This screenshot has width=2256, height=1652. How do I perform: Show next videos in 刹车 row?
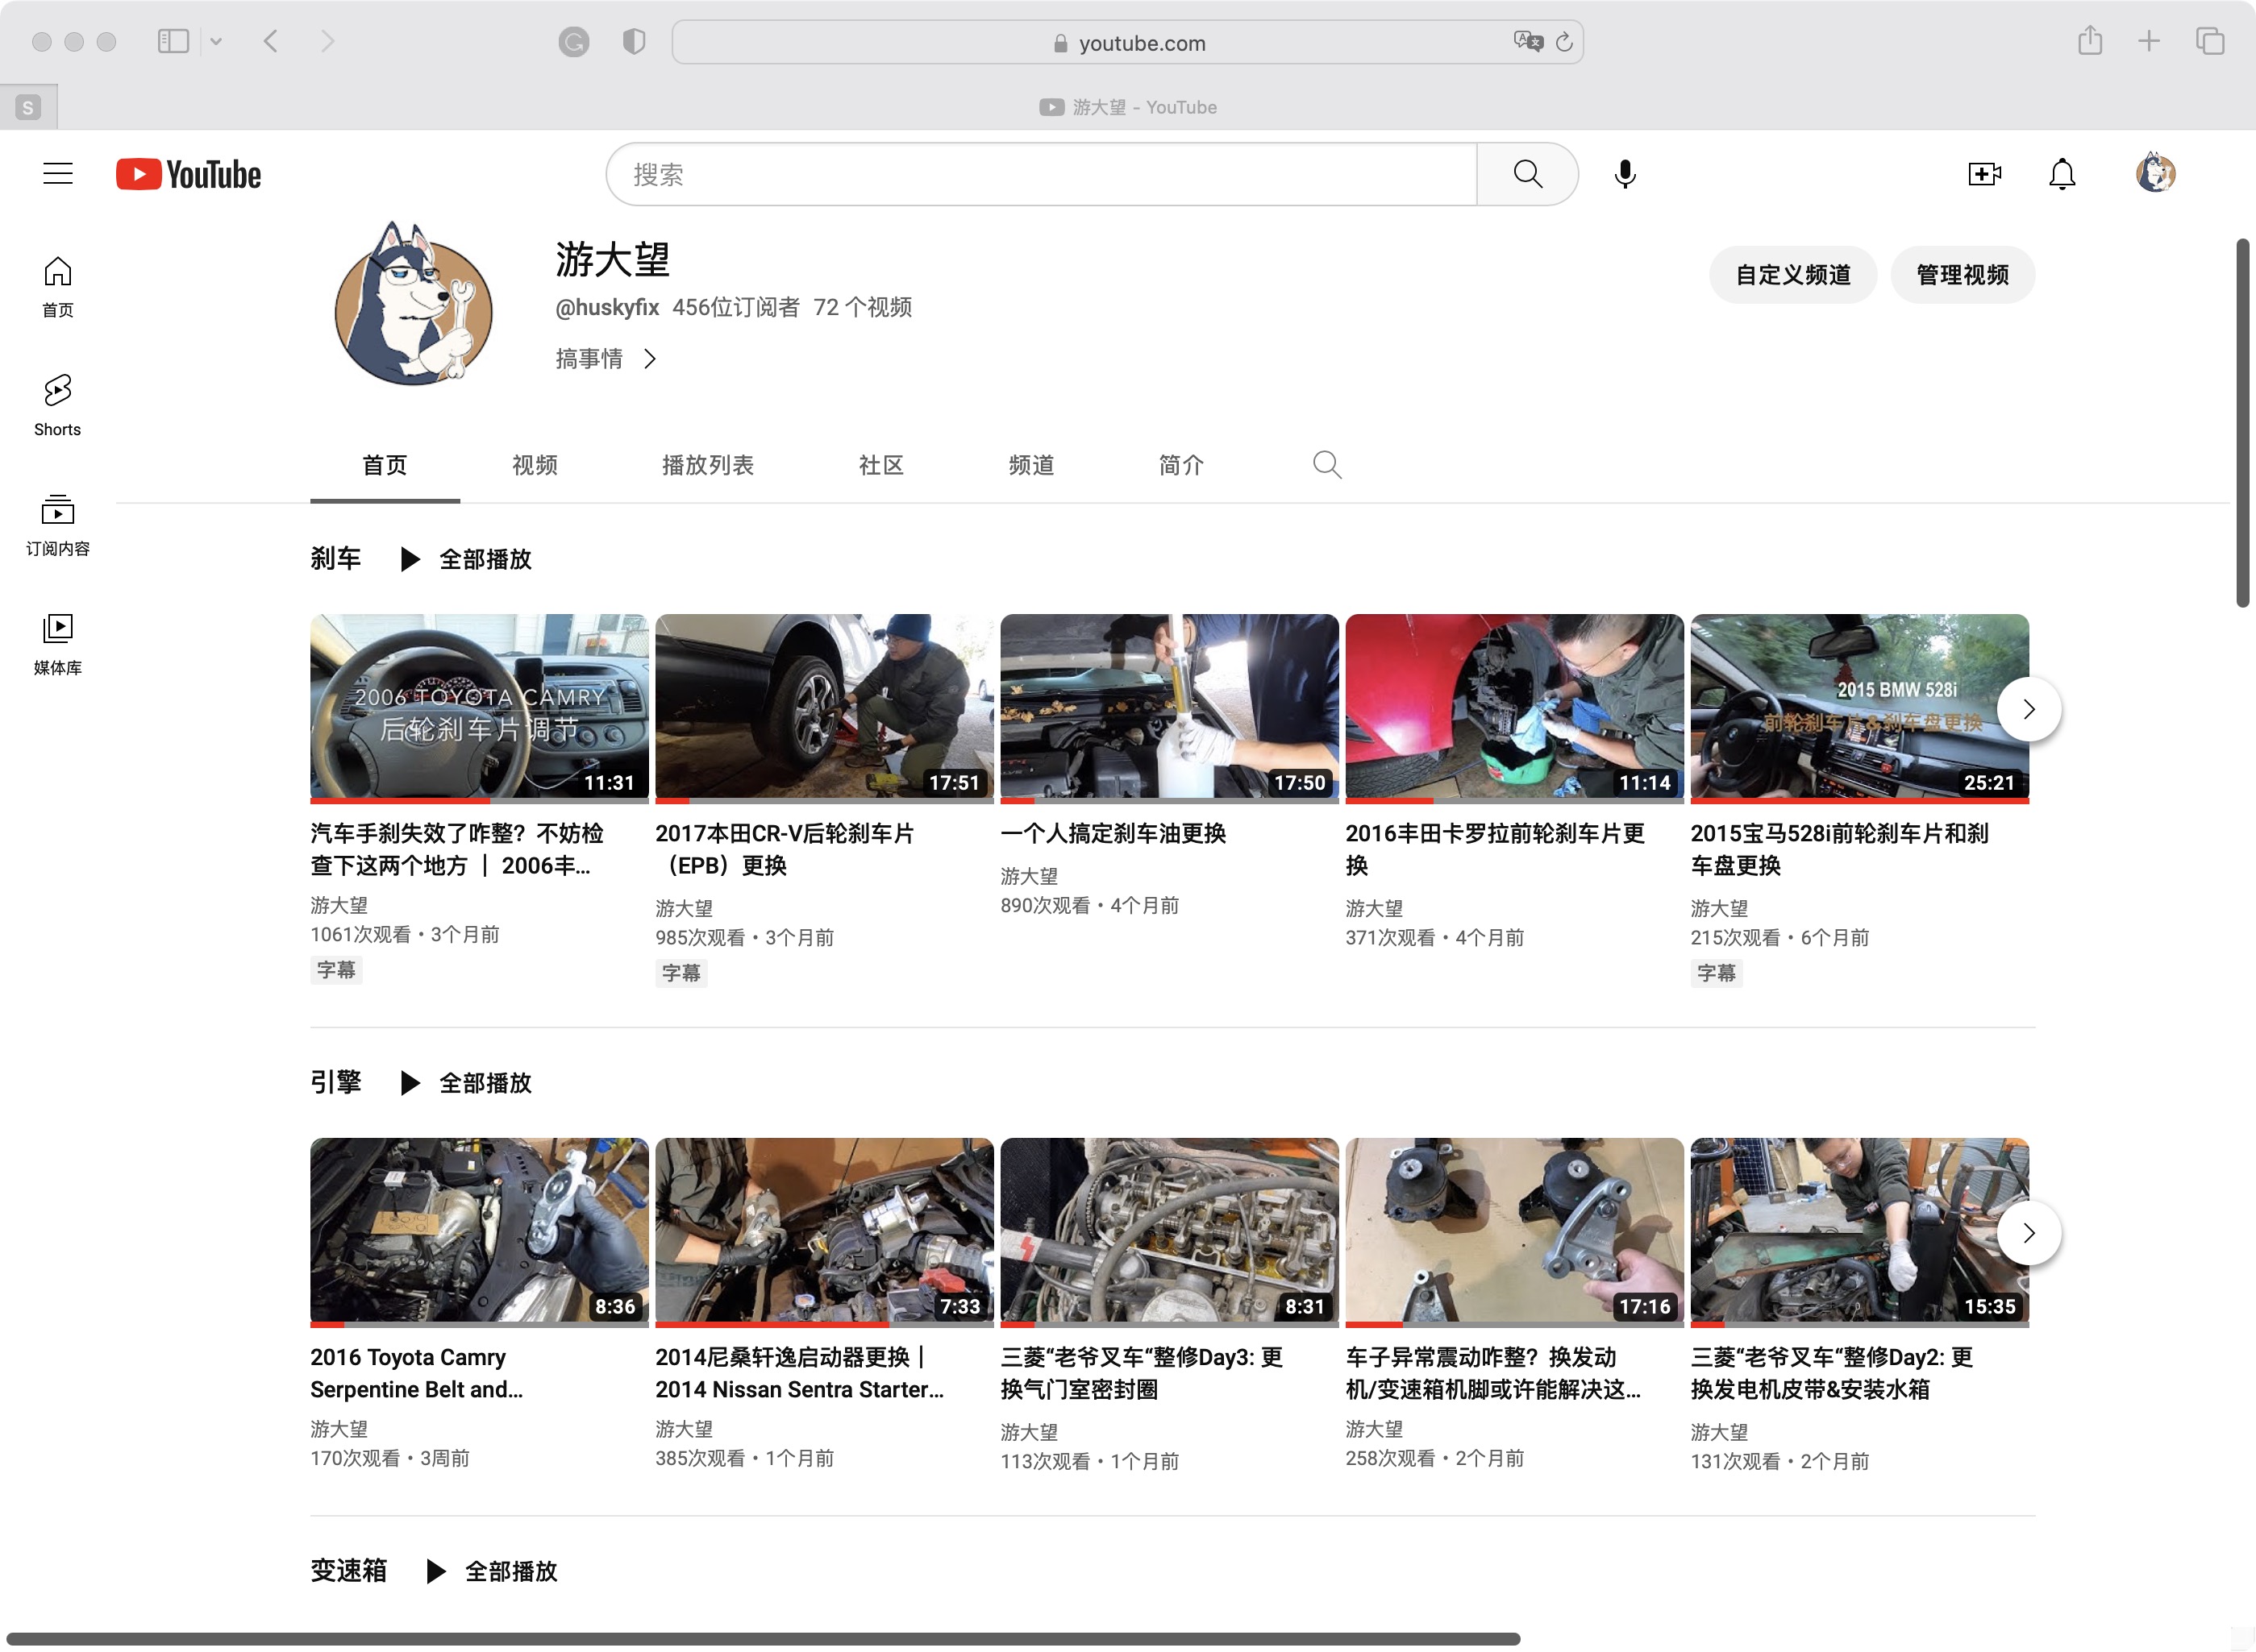point(2028,709)
